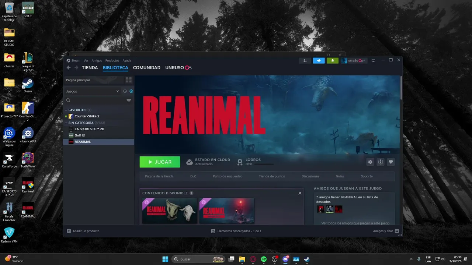
Task: Open Discord from the taskbar
Action: coord(285,259)
